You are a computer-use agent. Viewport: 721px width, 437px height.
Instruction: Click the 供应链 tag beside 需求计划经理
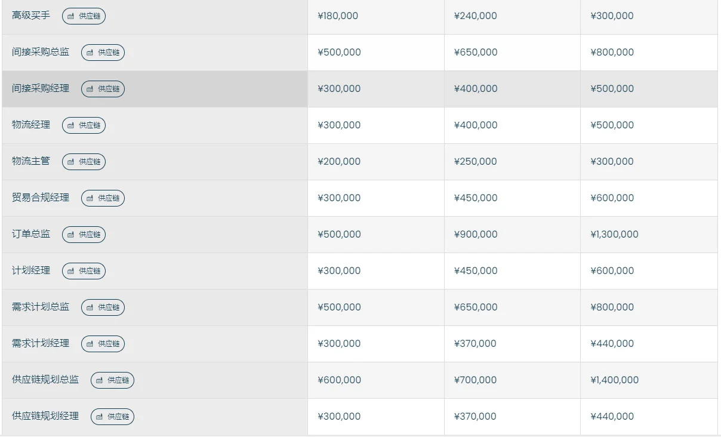click(x=103, y=344)
